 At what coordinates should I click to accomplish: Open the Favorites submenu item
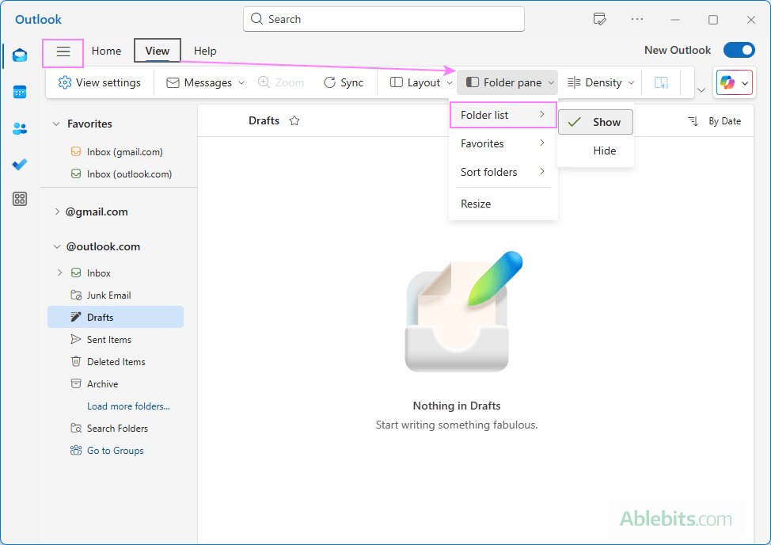coord(503,143)
